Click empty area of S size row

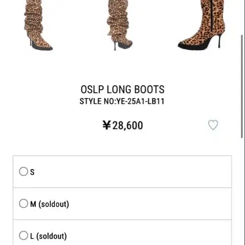point(131,171)
